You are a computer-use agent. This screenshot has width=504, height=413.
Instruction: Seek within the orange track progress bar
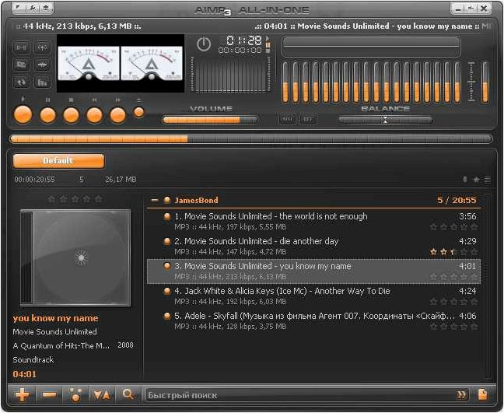[251, 139]
